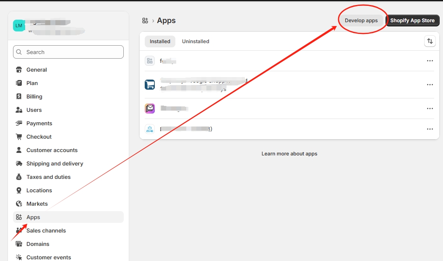The image size is (443, 261).
Task: Click the LM account avatar
Action: coord(19,26)
